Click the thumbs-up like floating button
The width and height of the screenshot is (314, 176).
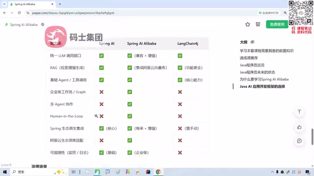[299, 127]
